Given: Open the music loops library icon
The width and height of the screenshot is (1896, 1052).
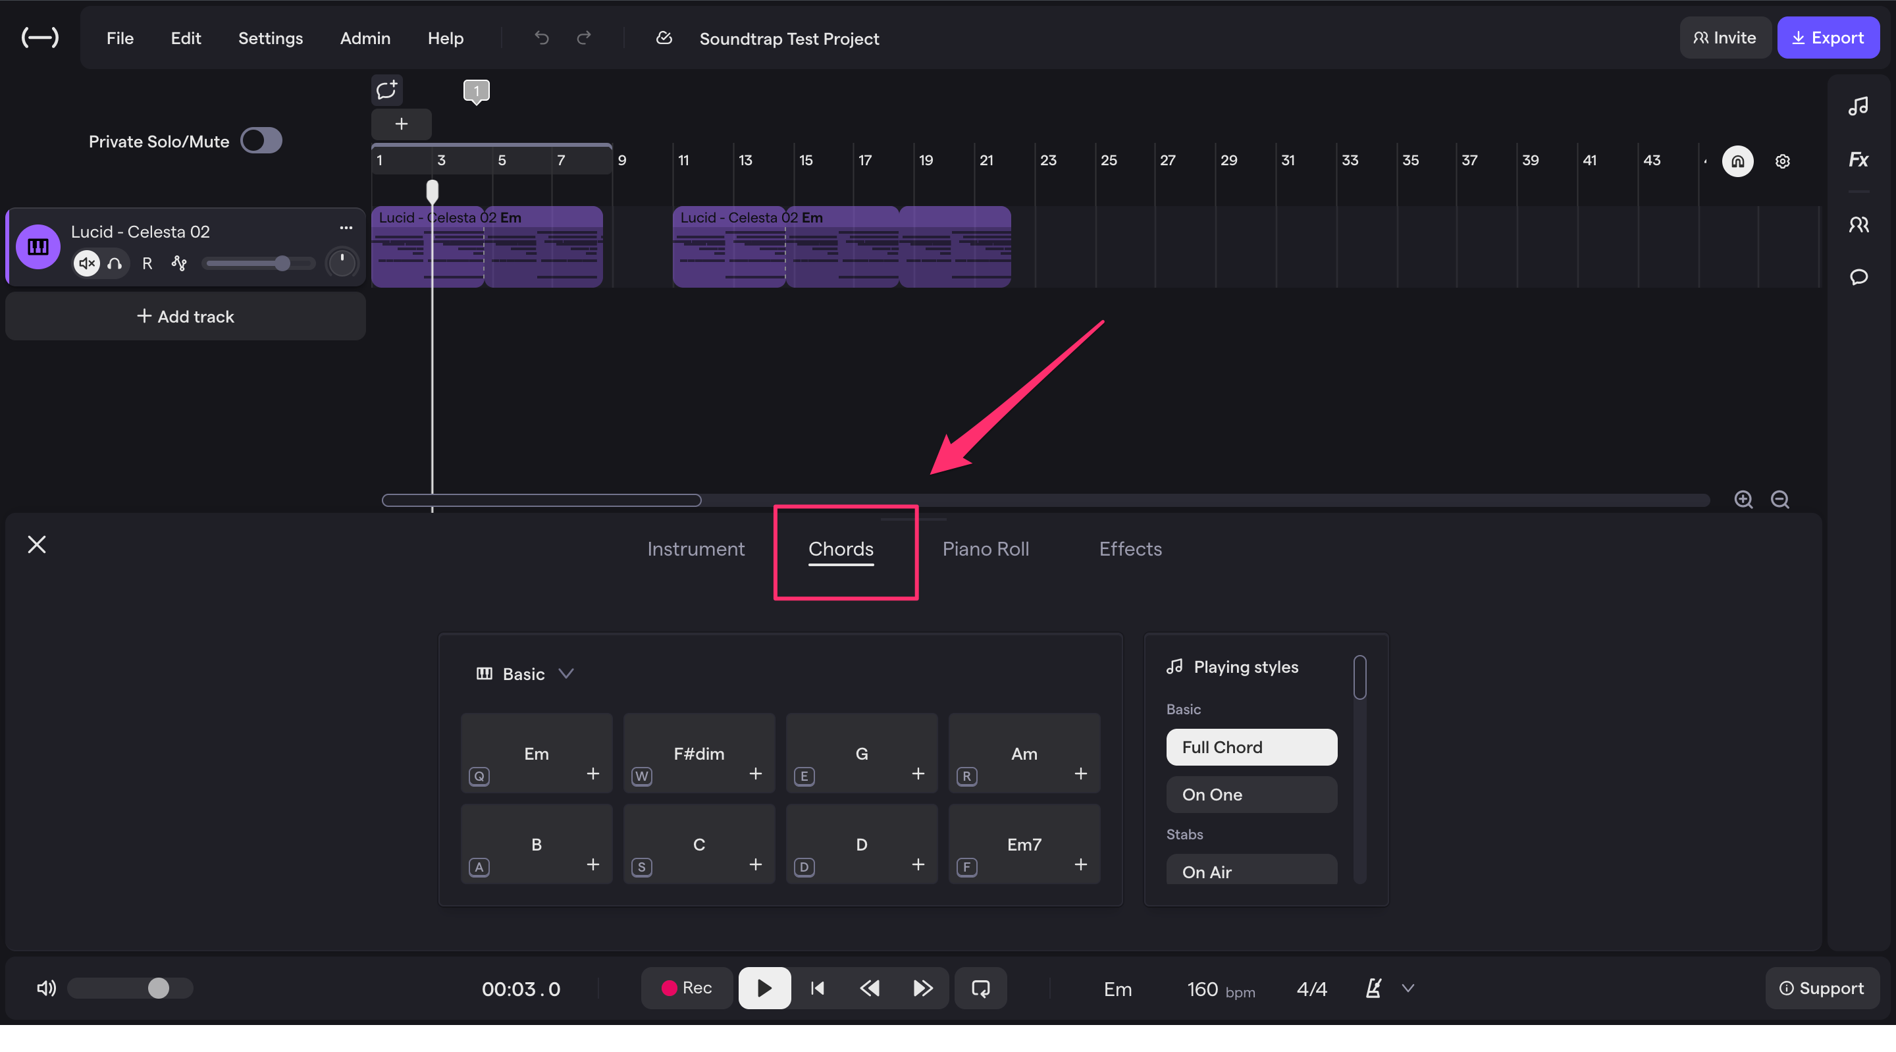Looking at the screenshot, I should 1858,107.
